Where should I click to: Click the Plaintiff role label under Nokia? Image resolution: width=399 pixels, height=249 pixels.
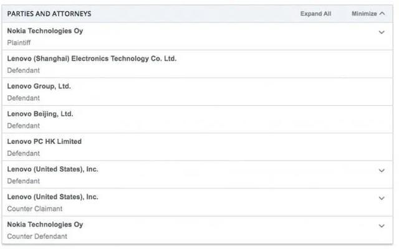click(x=19, y=43)
